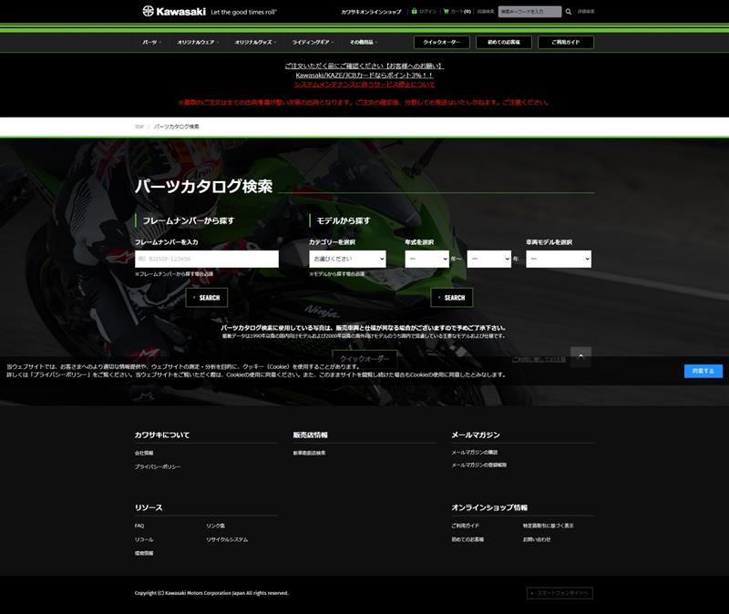This screenshot has height=614, width=729.
Task: Click the メールマガジンの登録解除 footer link
Action: [x=479, y=465]
